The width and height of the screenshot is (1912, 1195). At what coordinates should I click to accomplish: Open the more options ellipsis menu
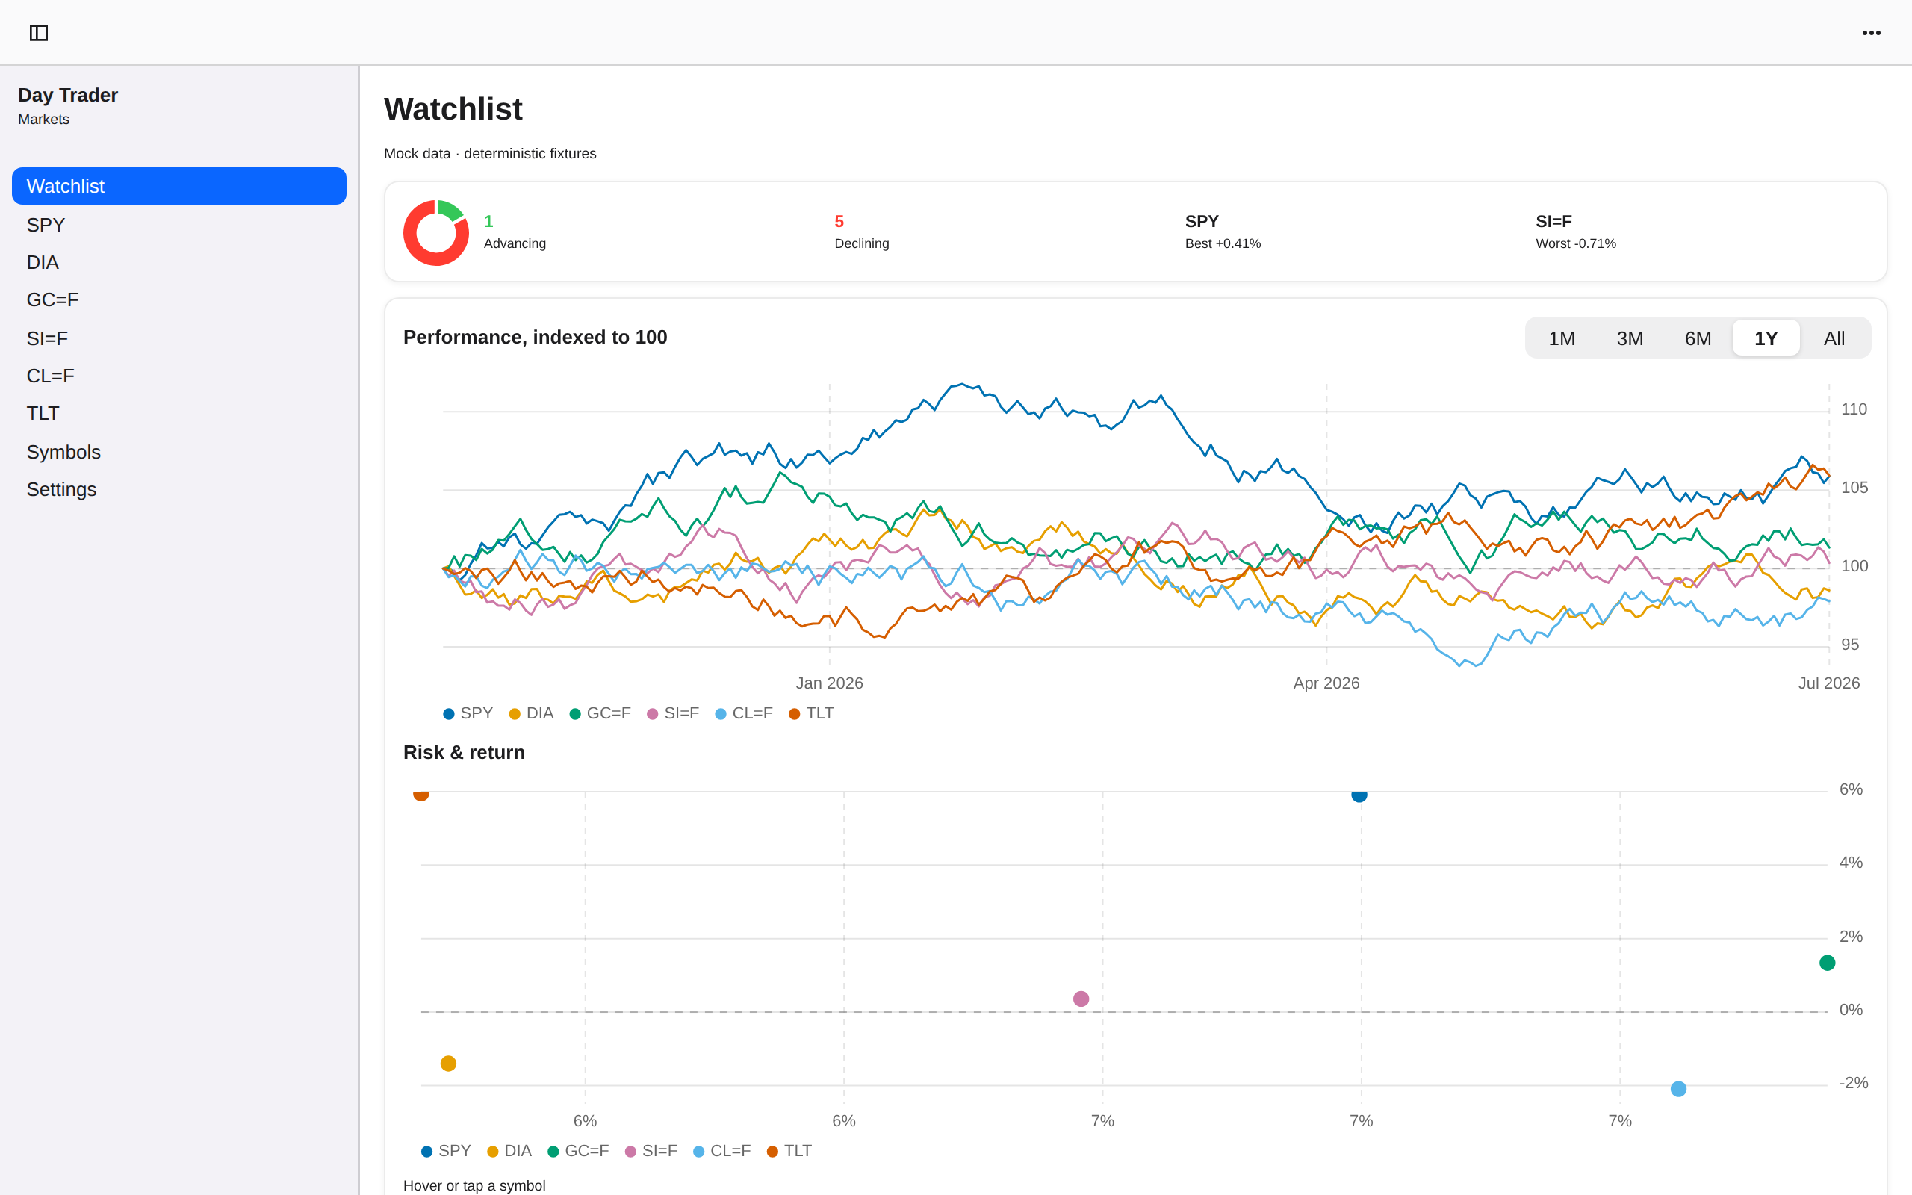[x=1871, y=32]
